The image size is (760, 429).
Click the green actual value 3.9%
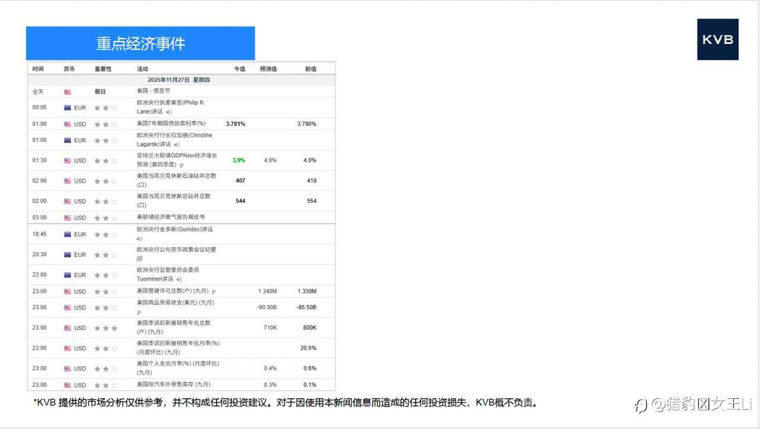(x=239, y=160)
